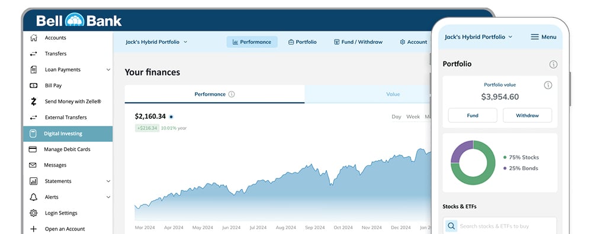Switch to the Performance chart tab
Viewport: 591px width, 234px height.
[214, 94]
